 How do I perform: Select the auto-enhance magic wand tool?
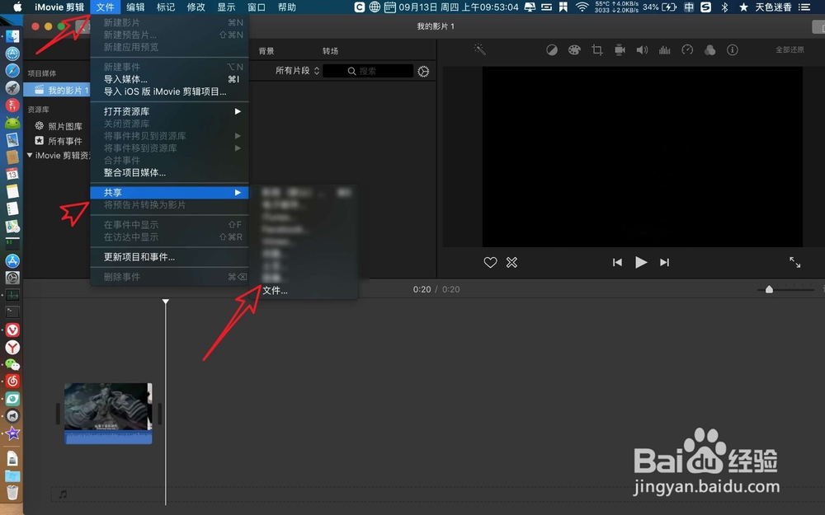[x=478, y=50]
